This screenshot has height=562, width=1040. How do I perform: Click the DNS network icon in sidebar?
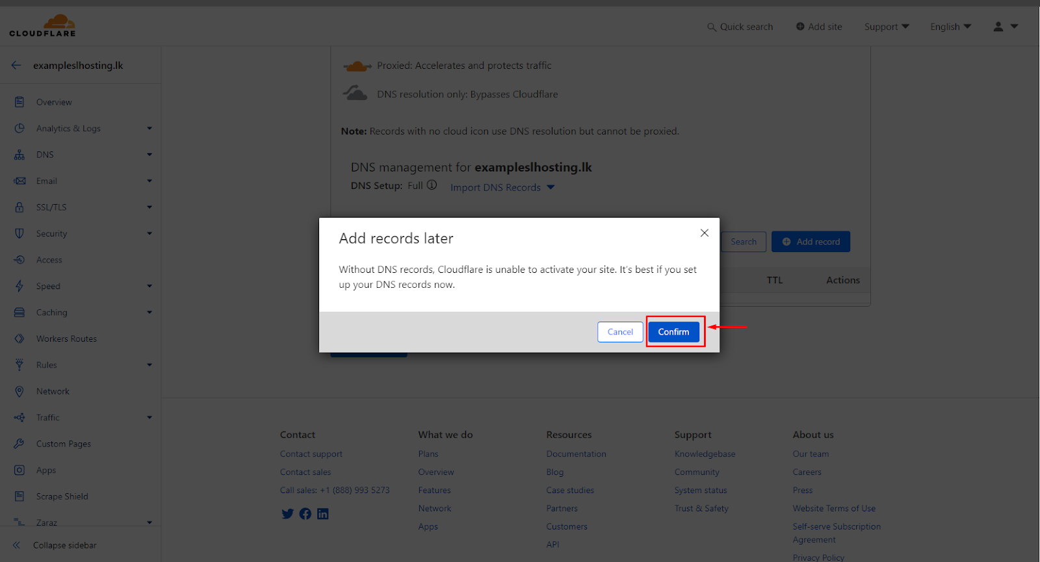point(19,155)
